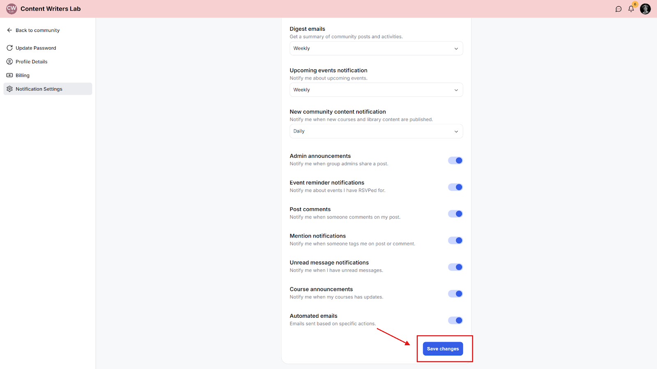Click the user profile avatar

[646, 9]
